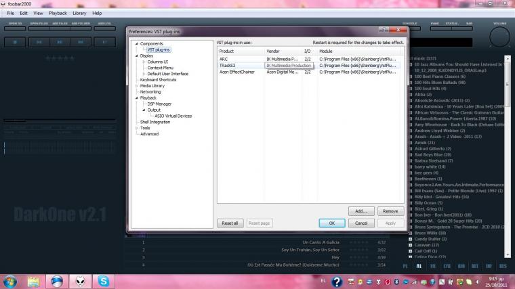
Task: Click the Next track button
Action: point(81,43)
